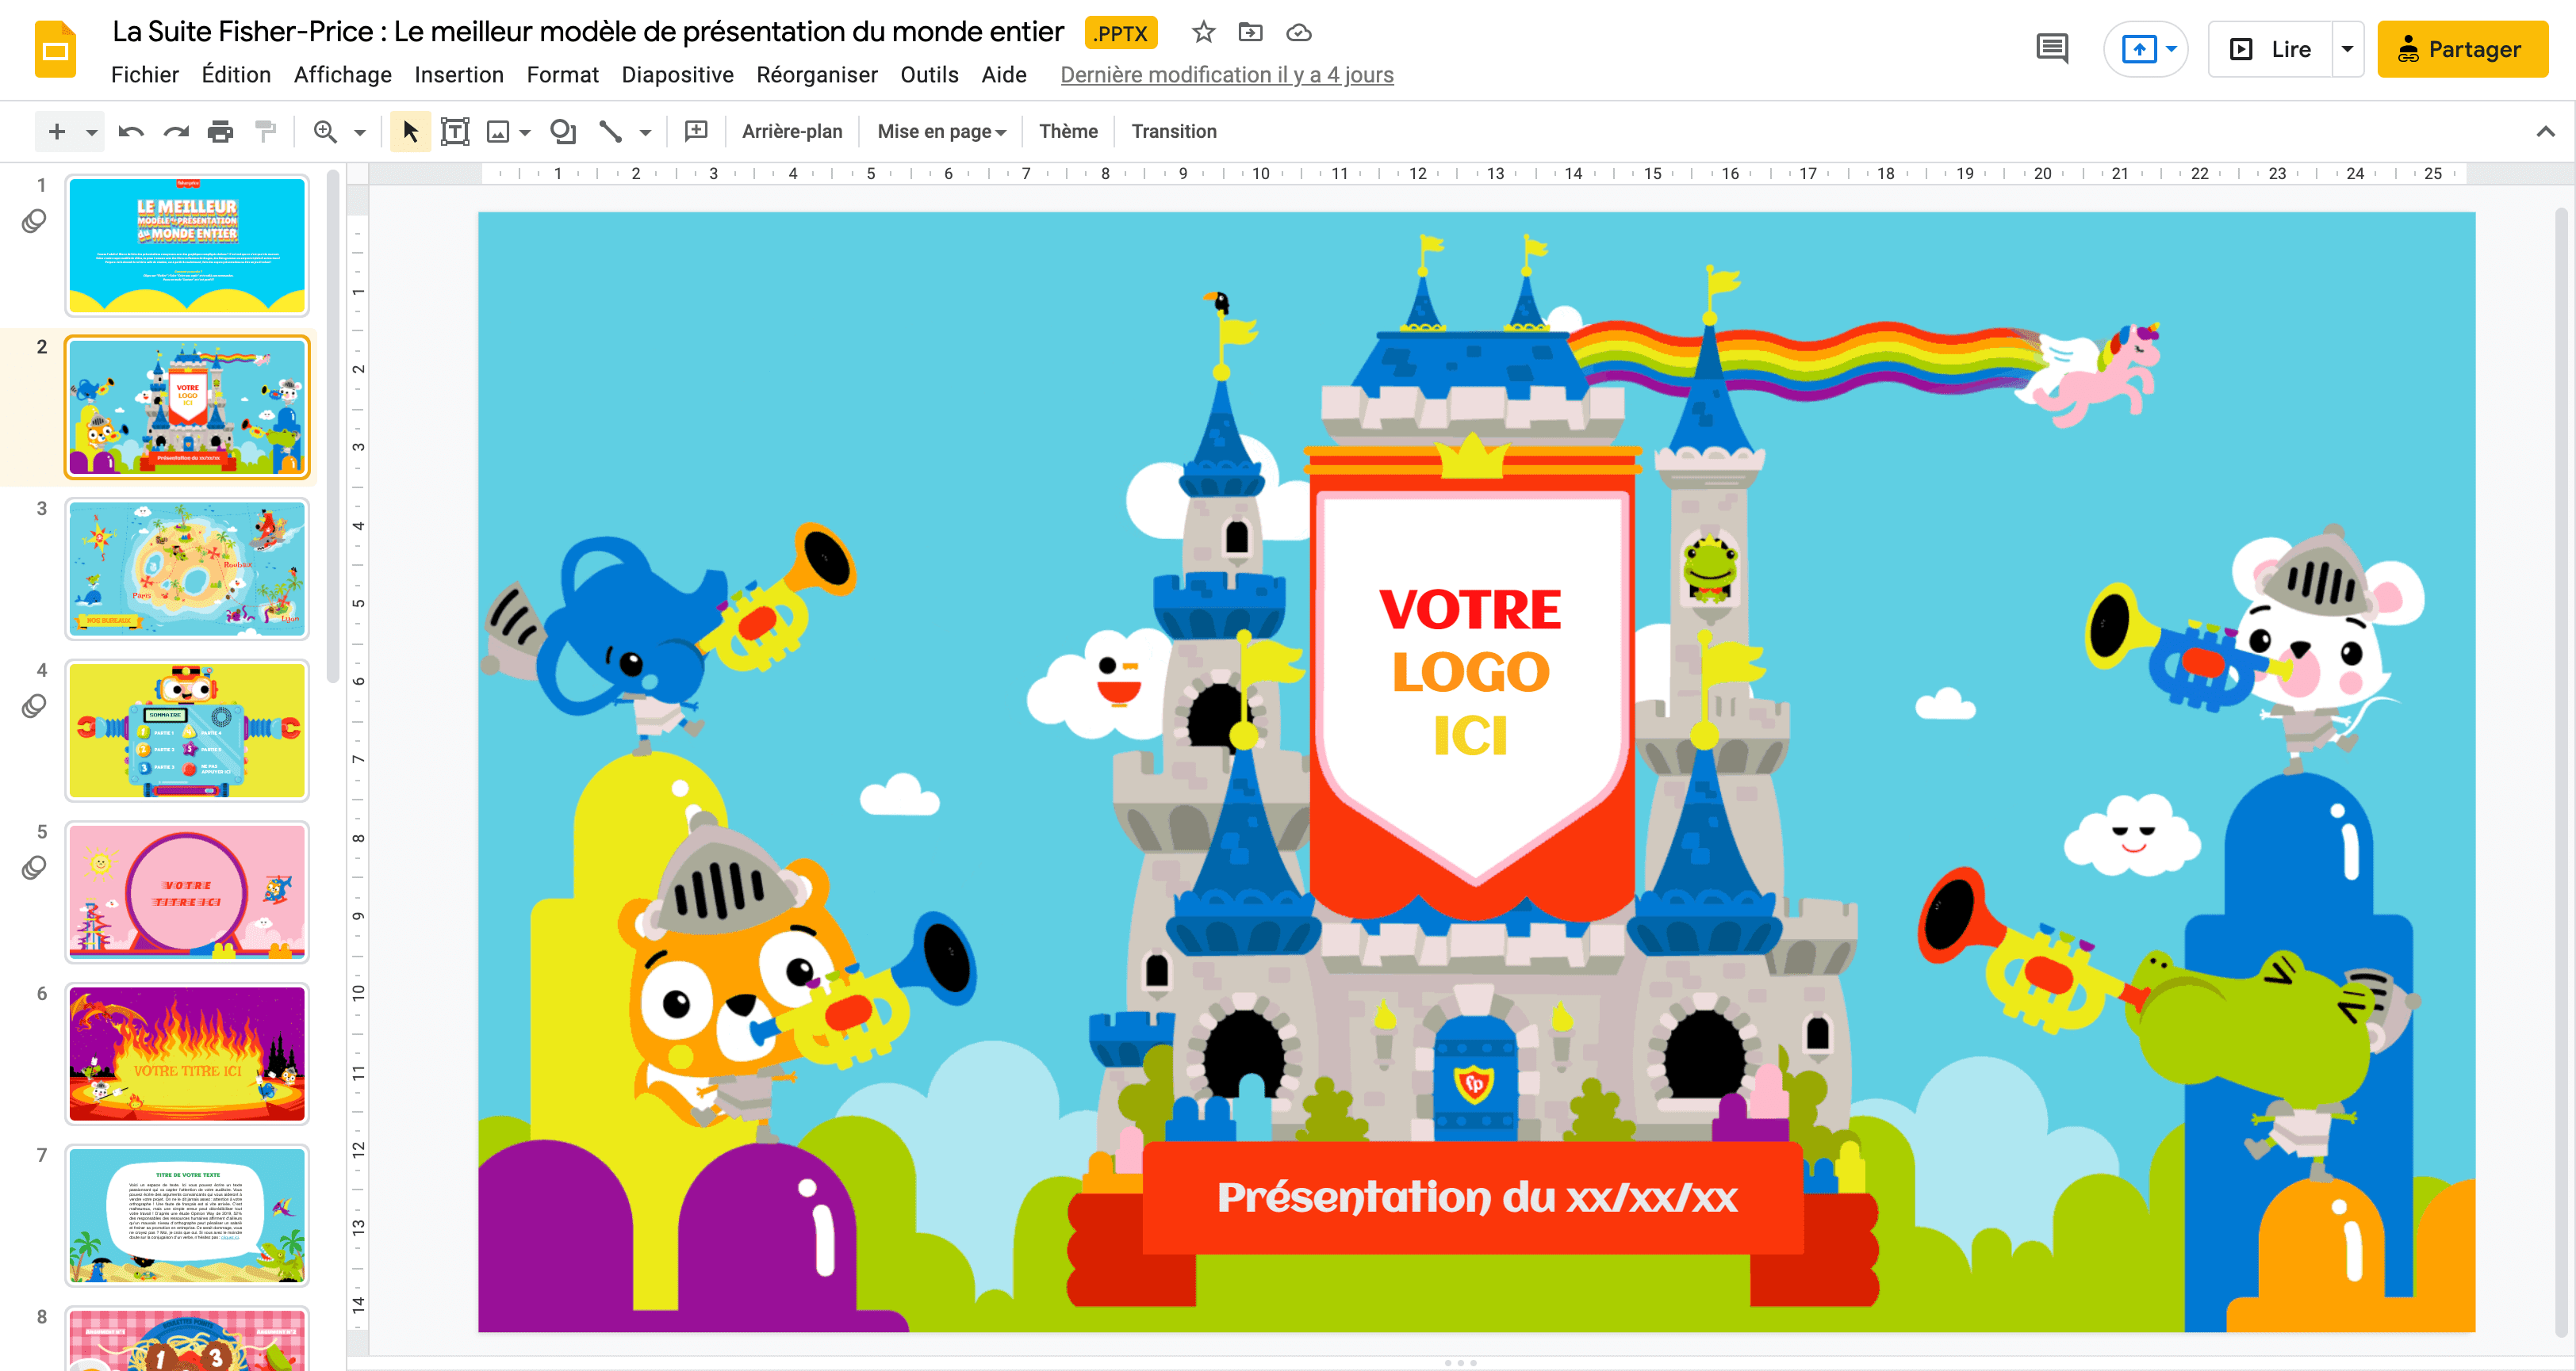Select the line tool
This screenshot has width=2576, height=1371.
click(x=610, y=132)
